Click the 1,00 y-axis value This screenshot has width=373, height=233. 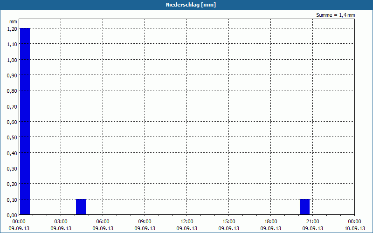coord(12,60)
